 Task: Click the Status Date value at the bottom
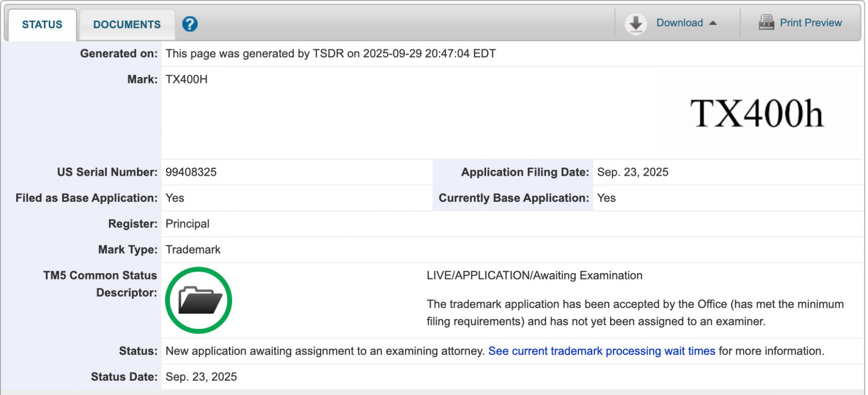pyautogui.click(x=201, y=377)
